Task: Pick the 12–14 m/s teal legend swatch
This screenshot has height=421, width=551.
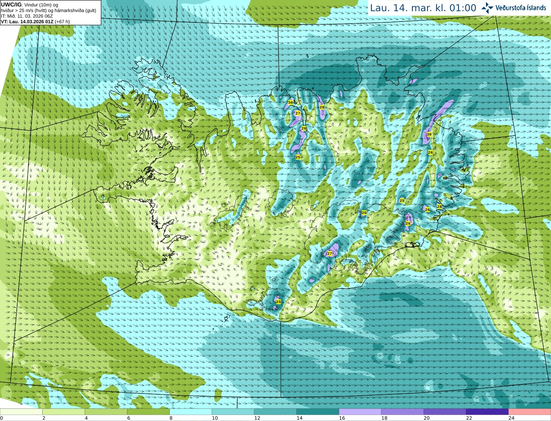Action: [x=275, y=412]
